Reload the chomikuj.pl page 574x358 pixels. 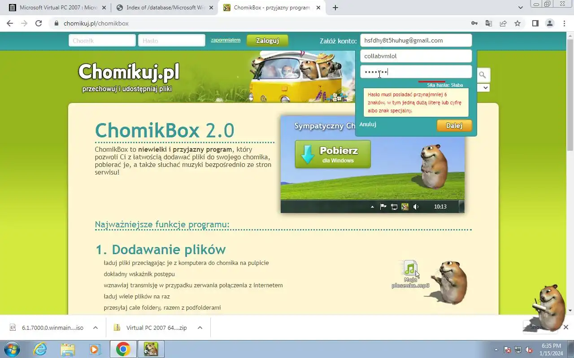(x=39, y=23)
